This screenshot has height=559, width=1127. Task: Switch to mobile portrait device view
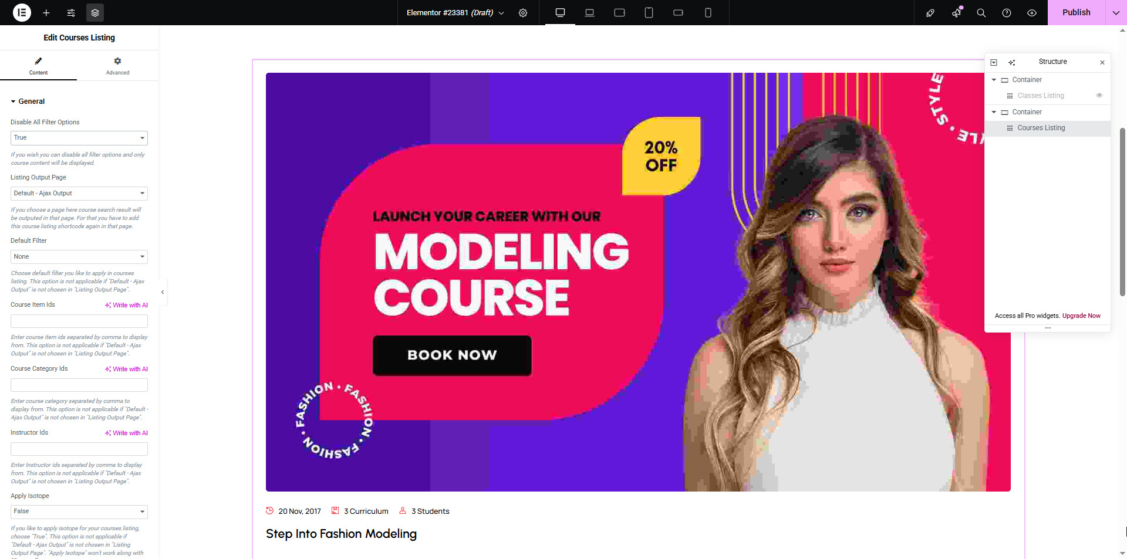click(x=708, y=13)
